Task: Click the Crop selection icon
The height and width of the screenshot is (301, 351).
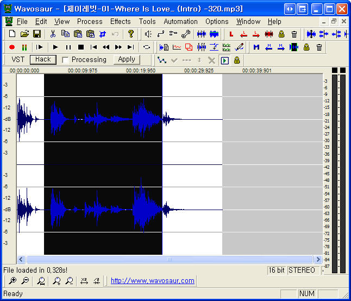Action: click(102, 34)
